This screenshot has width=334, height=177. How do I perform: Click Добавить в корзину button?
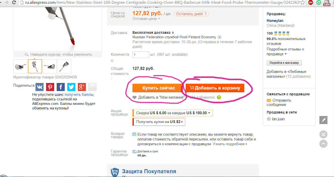click(215, 88)
